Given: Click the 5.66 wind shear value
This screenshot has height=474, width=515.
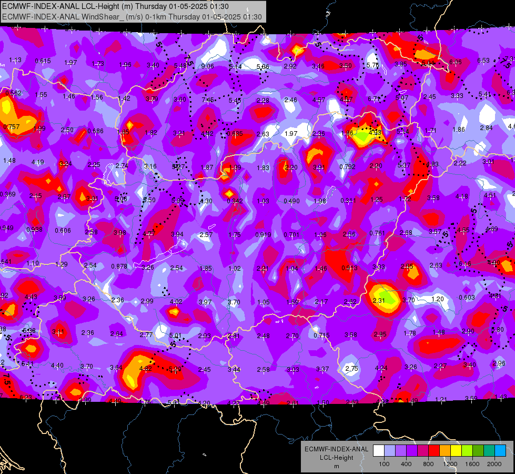Looking at the screenshot, I should tap(262, 67).
